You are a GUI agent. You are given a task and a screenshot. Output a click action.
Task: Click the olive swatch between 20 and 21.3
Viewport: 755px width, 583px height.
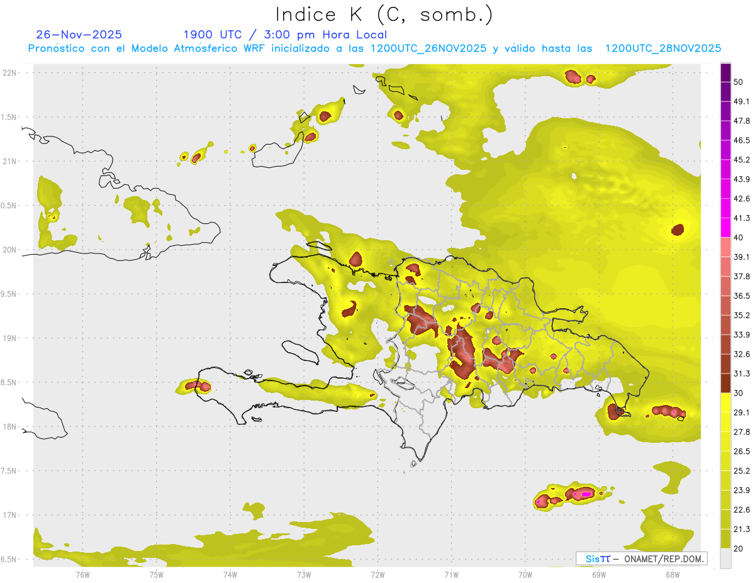[725, 538]
